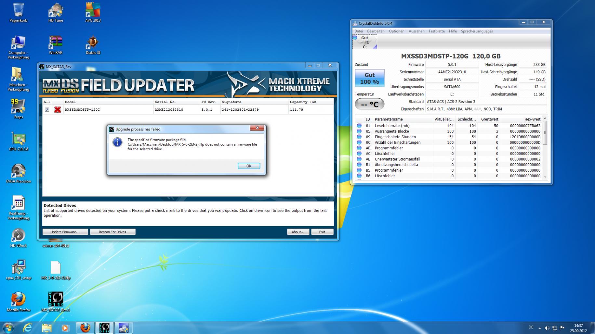Click the Capacity (GB) column header
This screenshot has width=595, height=334.
coord(311,102)
